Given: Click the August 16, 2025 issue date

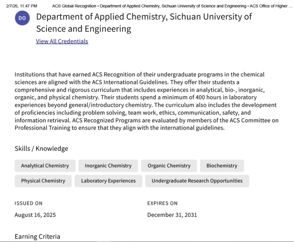Looking at the screenshot, I should pos(35,215).
